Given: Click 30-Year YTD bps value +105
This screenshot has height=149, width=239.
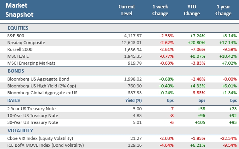Looking at the screenshot, I should 200,122.
